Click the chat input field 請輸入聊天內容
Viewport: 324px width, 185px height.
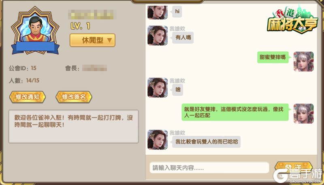[209, 168]
